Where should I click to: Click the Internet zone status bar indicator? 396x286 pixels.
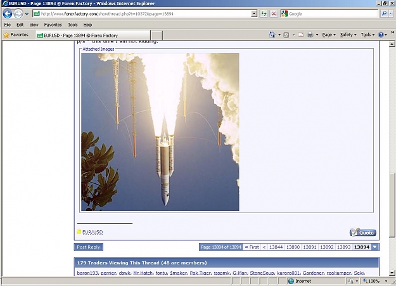300,281
